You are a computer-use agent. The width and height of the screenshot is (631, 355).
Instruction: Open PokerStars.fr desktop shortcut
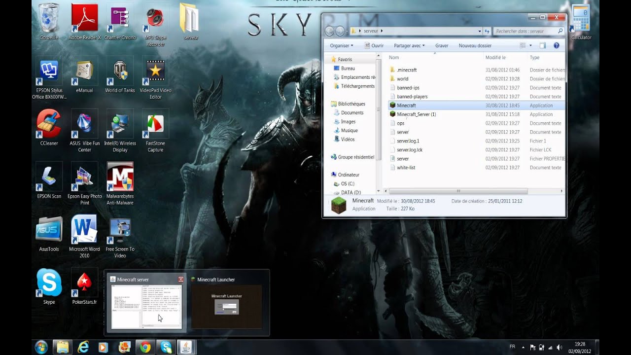(84, 286)
